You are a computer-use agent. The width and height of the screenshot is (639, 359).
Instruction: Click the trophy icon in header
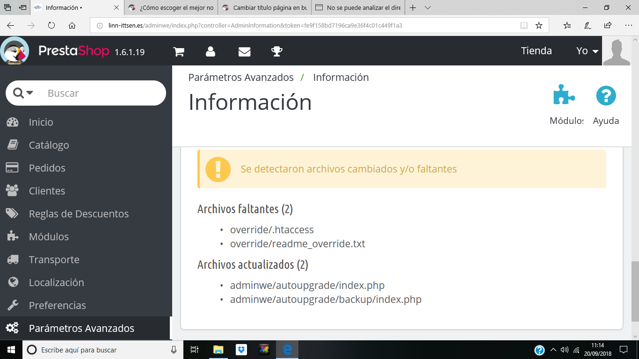[x=277, y=51]
